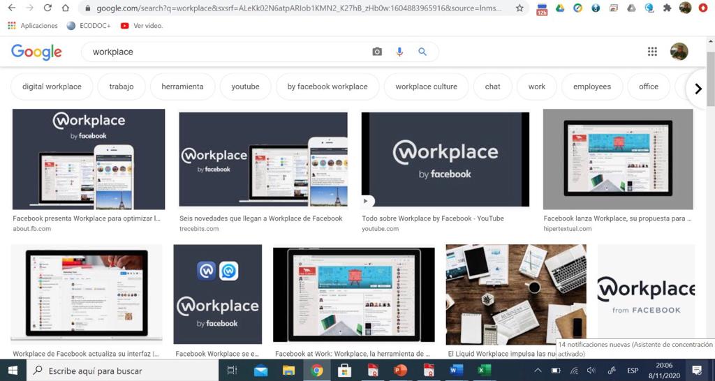Open the Workplace from FACEBOOK logo image
The width and height of the screenshot is (715, 381).
[646, 295]
